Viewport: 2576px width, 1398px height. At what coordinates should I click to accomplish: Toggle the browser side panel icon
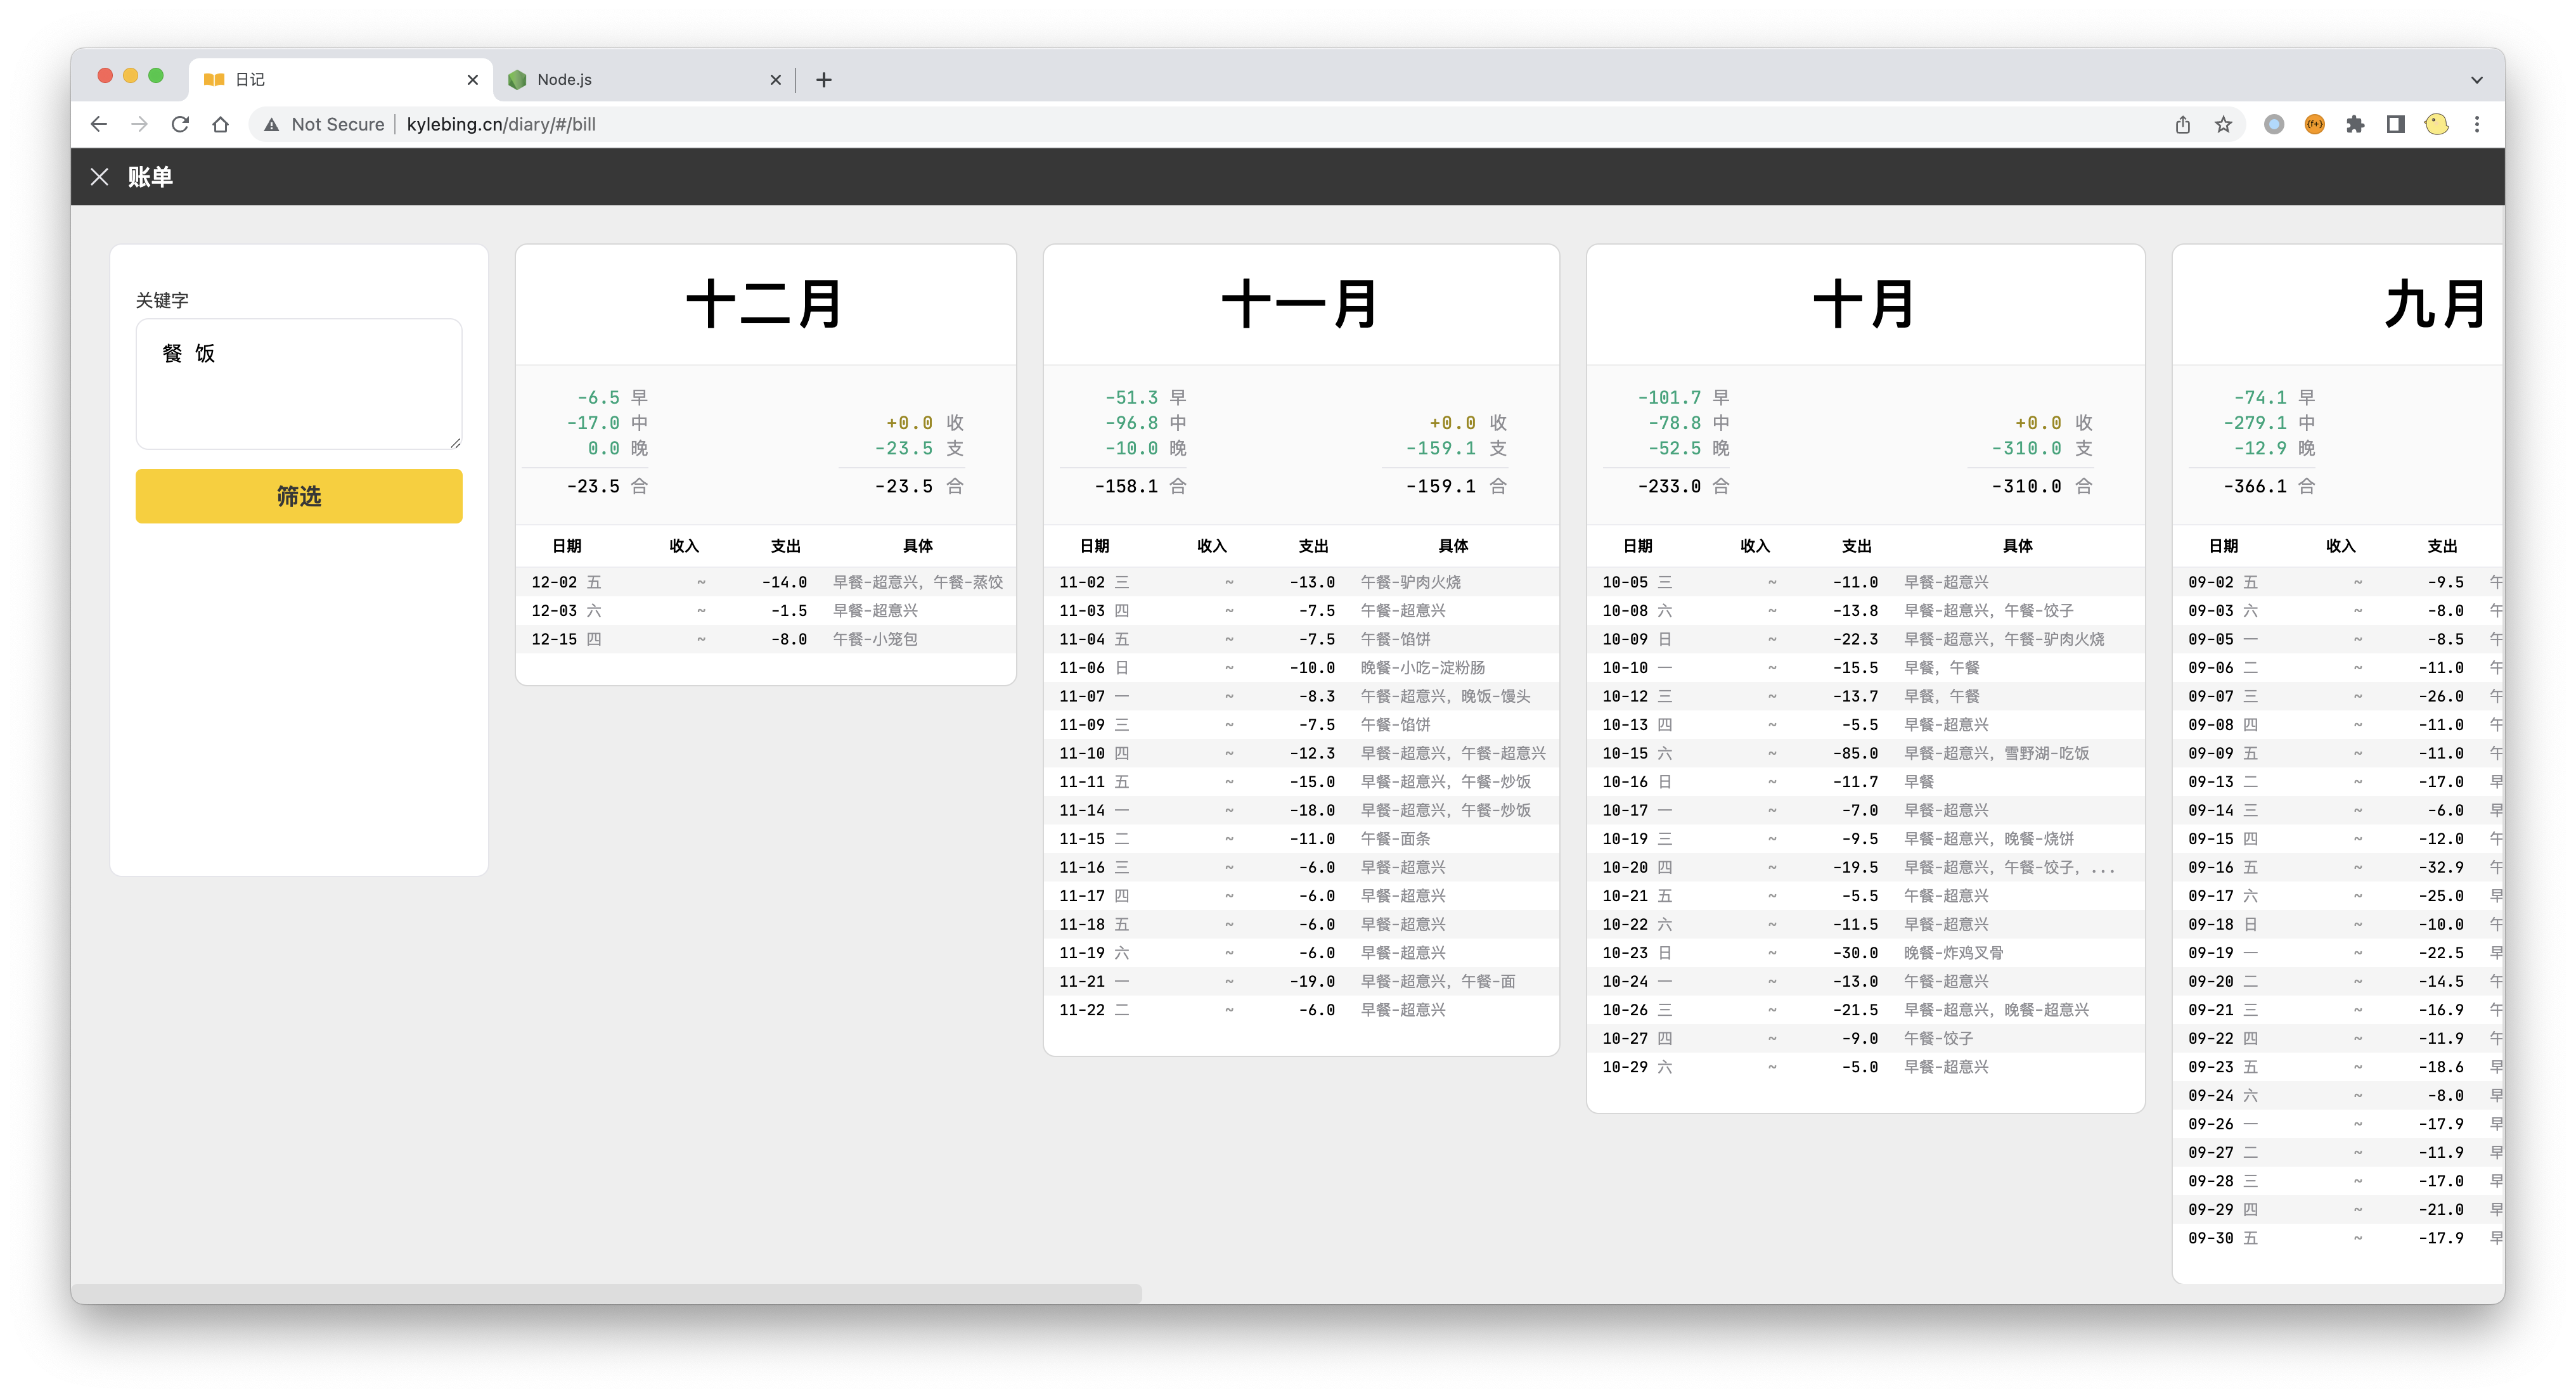pos(2395,124)
